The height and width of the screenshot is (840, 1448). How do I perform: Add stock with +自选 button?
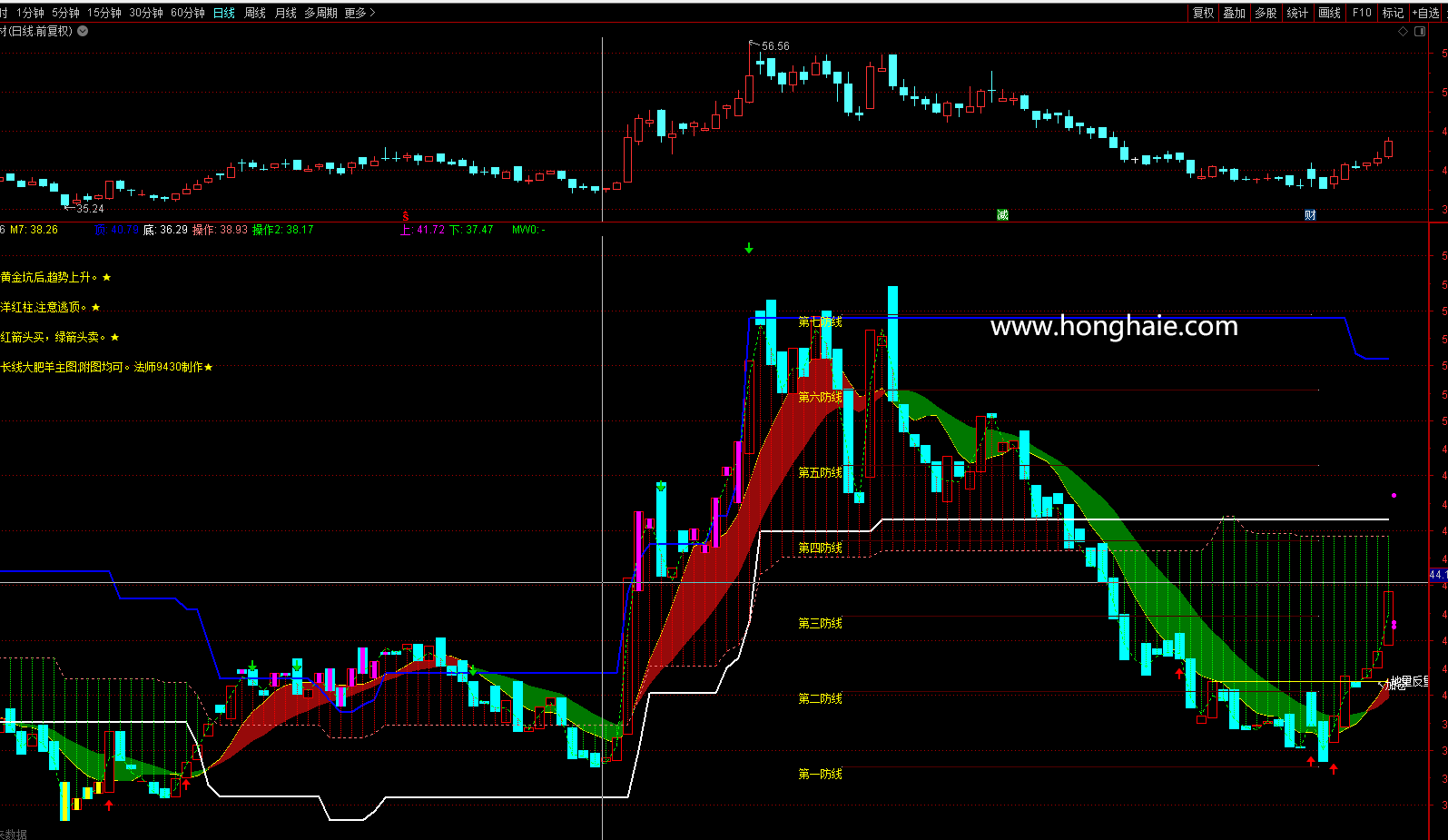coord(1426,13)
